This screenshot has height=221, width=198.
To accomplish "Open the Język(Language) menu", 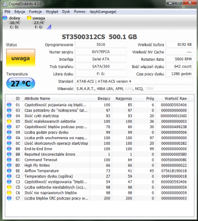I will tap(103, 12).
